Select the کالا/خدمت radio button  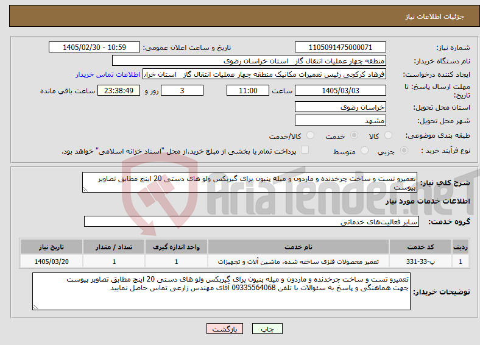[x=311, y=135]
